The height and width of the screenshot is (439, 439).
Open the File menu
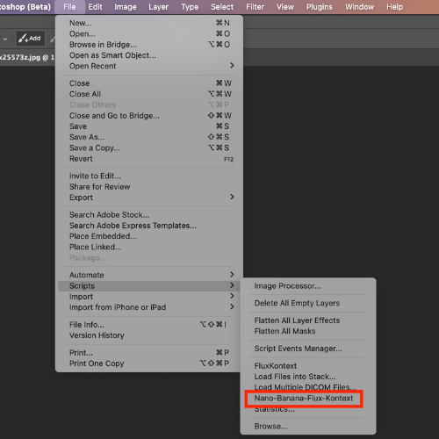point(69,7)
